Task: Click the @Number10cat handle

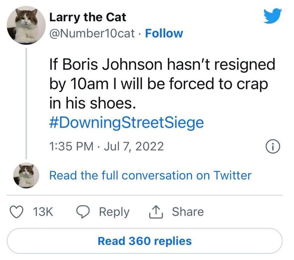Action: (x=93, y=34)
